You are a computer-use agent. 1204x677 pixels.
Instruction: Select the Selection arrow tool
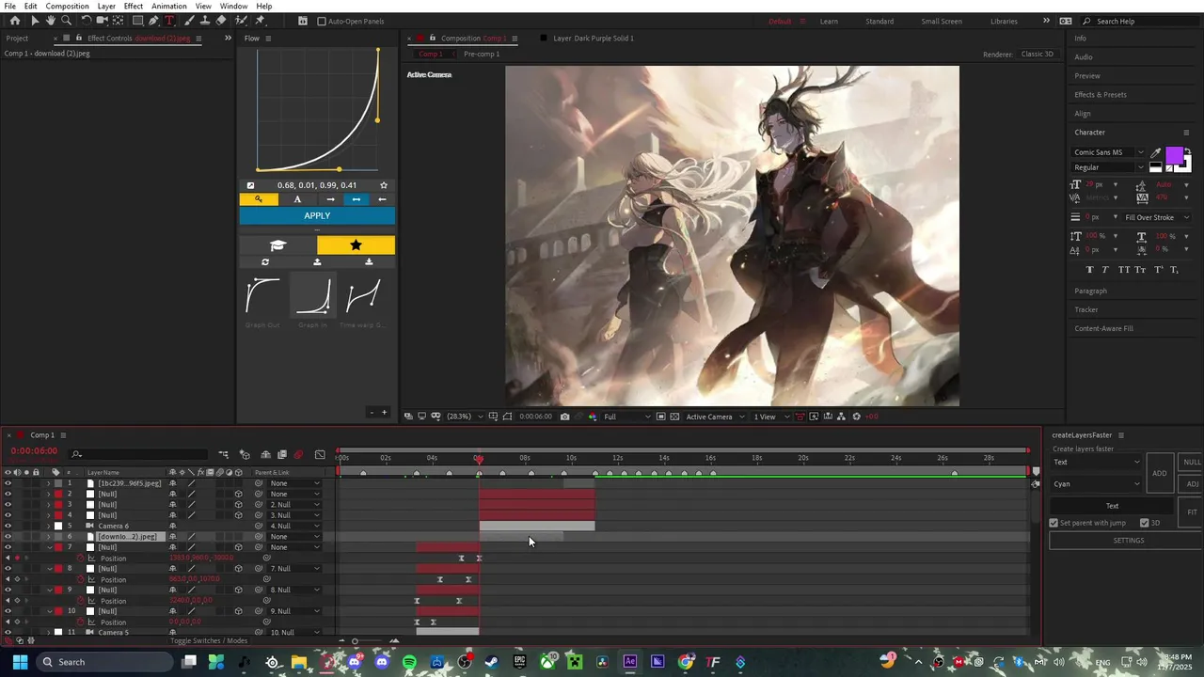tap(35, 21)
